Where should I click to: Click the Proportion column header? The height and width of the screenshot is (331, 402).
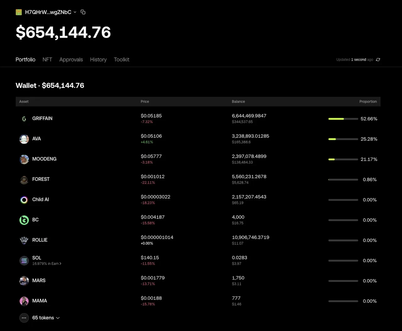(x=368, y=101)
